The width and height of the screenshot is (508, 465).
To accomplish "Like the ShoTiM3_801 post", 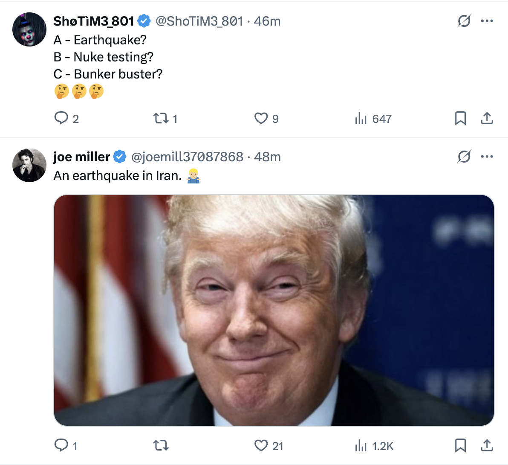I will [261, 118].
